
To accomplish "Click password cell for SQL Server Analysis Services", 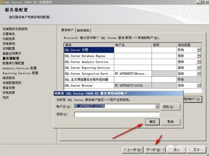I will point(164,62).
